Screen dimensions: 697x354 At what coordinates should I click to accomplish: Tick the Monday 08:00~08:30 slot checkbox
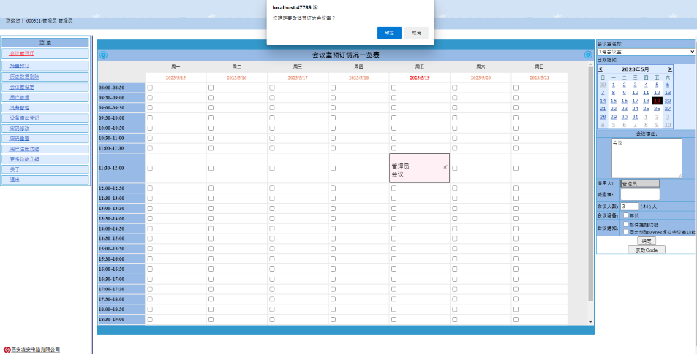point(150,88)
